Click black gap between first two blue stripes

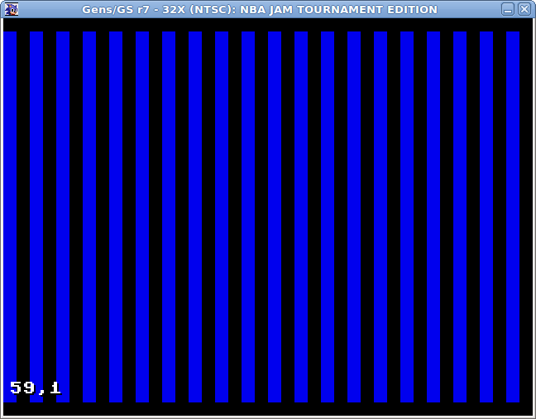pyautogui.click(x=23, y=207)
